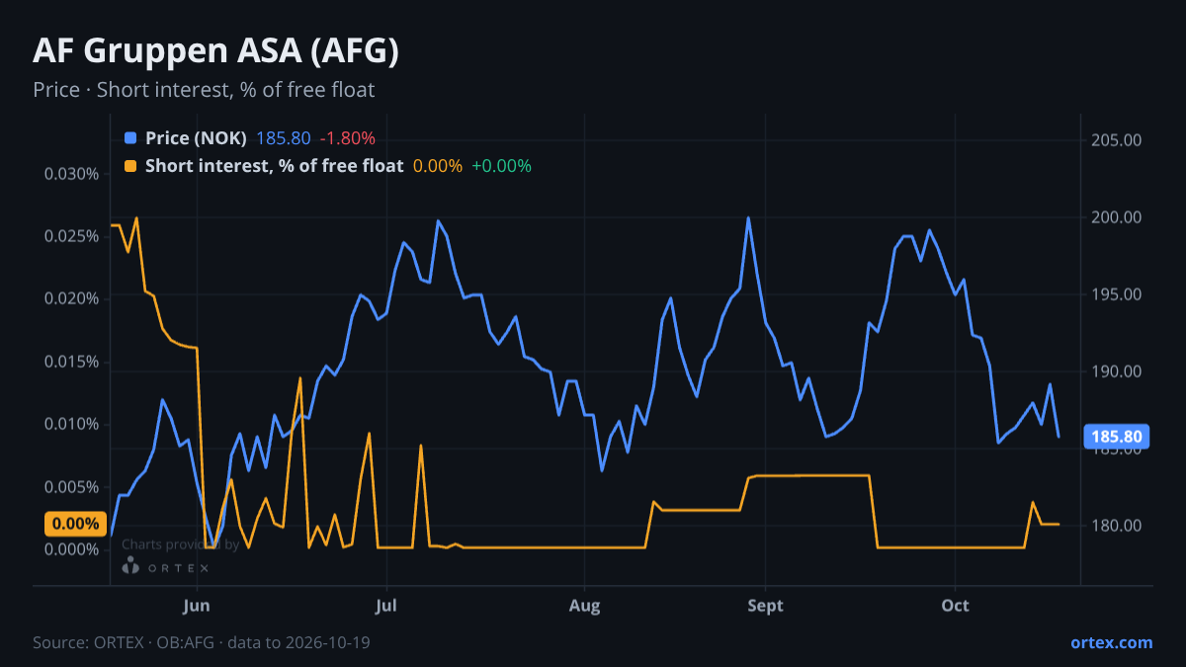Click the blue 185.80 price axis tag

pyautogui.click(x=1116, y=436)
